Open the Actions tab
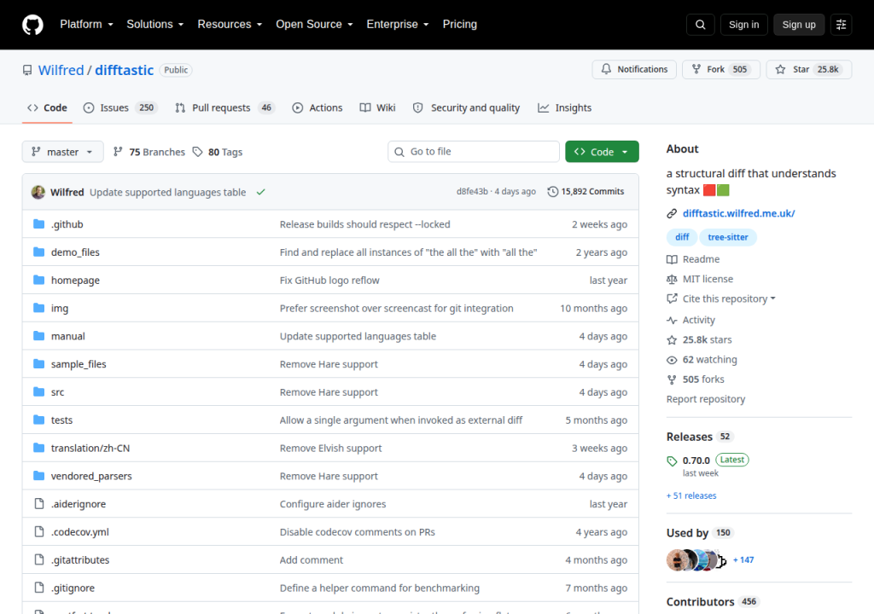Image resolution: width=874 pixels, height=614 pixels. [x=318, y=107]
